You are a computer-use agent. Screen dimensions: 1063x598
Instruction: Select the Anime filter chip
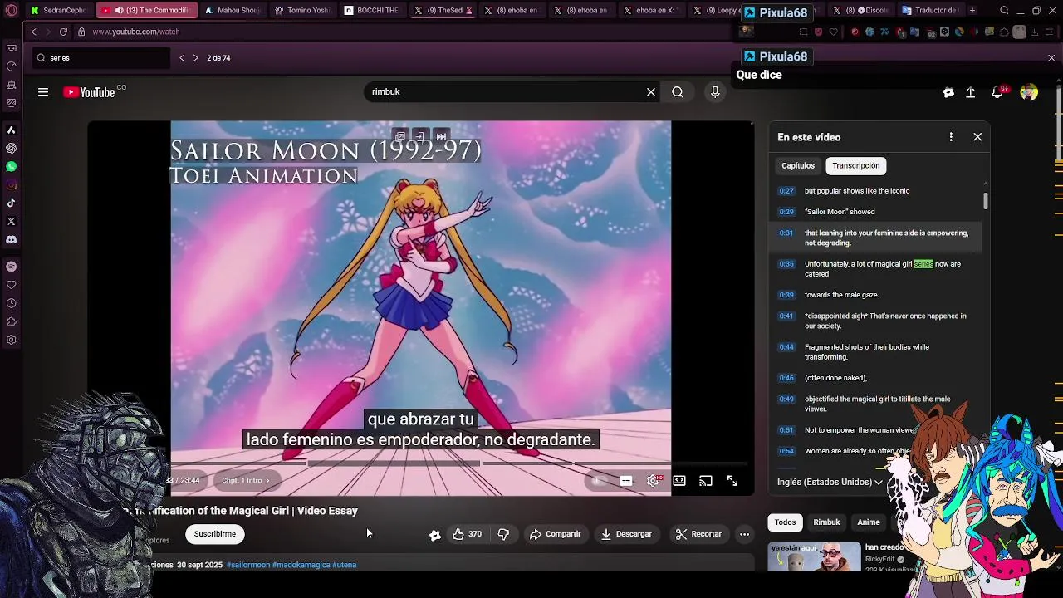pyautogui.click(x=869, y=522)
